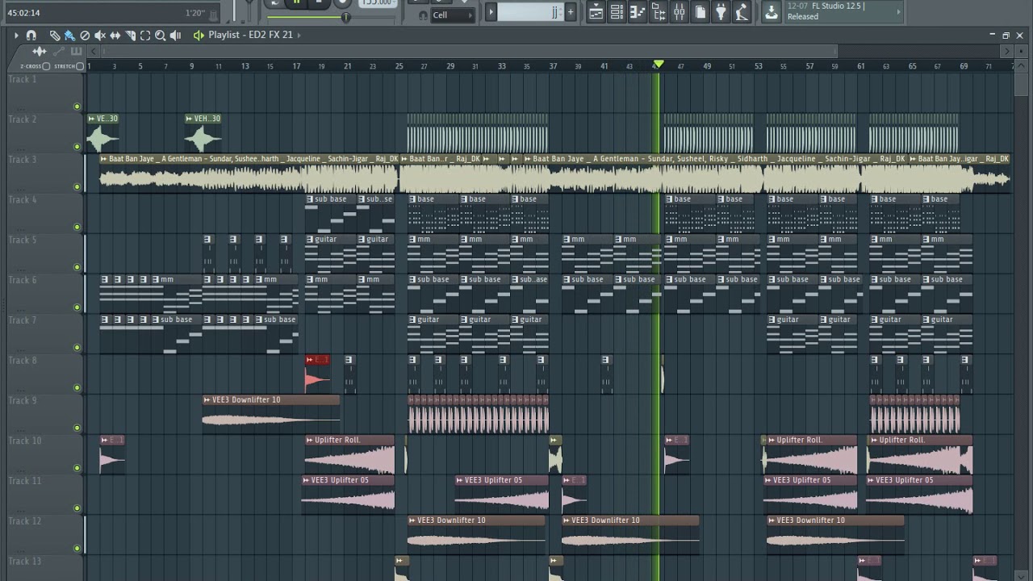Show audio clips with waveform icon
The image size is (1033, 581).
[x=40, y=51]
